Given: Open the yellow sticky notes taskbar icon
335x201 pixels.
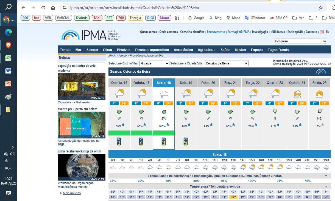Looking at the screenshot, I should (8, 110).
